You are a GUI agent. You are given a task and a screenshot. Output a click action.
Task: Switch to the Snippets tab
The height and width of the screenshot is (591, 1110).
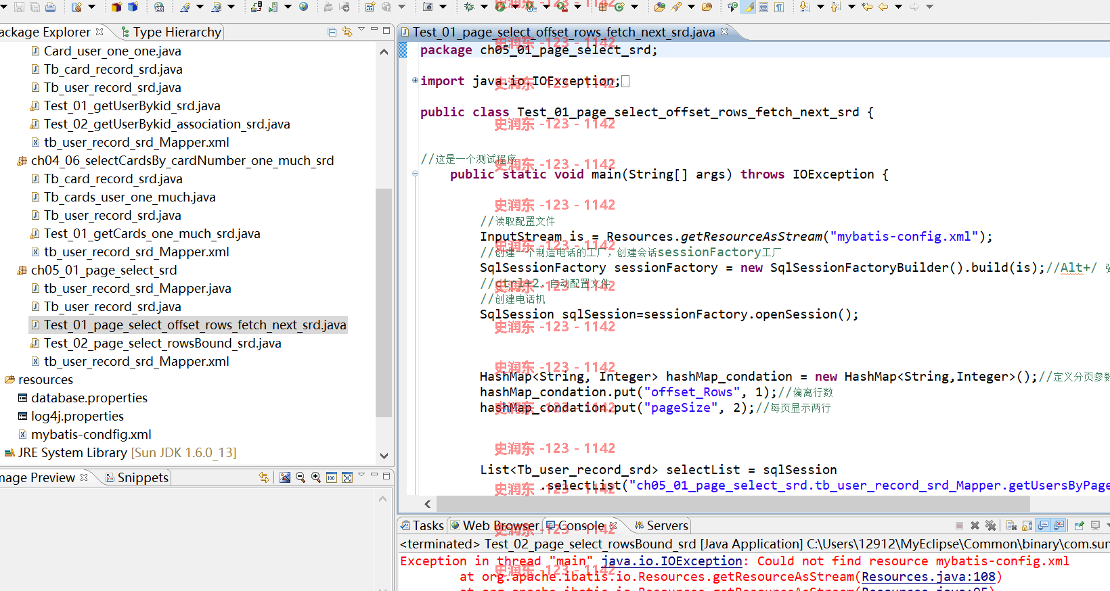point(137,477)
